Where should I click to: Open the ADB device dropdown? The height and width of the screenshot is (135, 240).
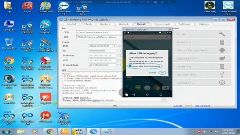[99, 37]
